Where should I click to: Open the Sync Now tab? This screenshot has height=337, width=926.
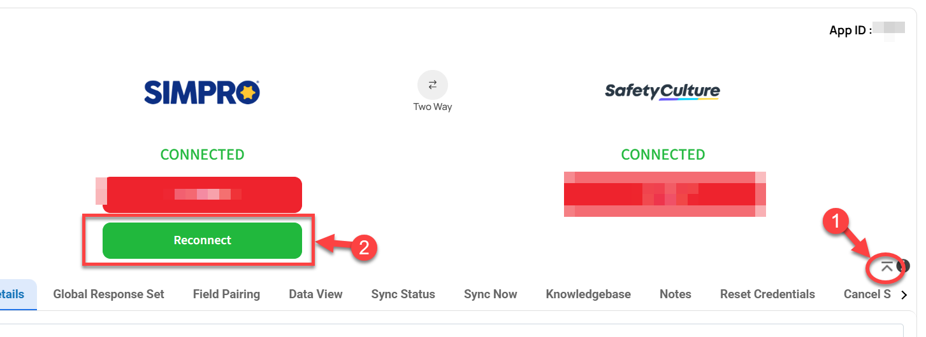click(490, 294)
